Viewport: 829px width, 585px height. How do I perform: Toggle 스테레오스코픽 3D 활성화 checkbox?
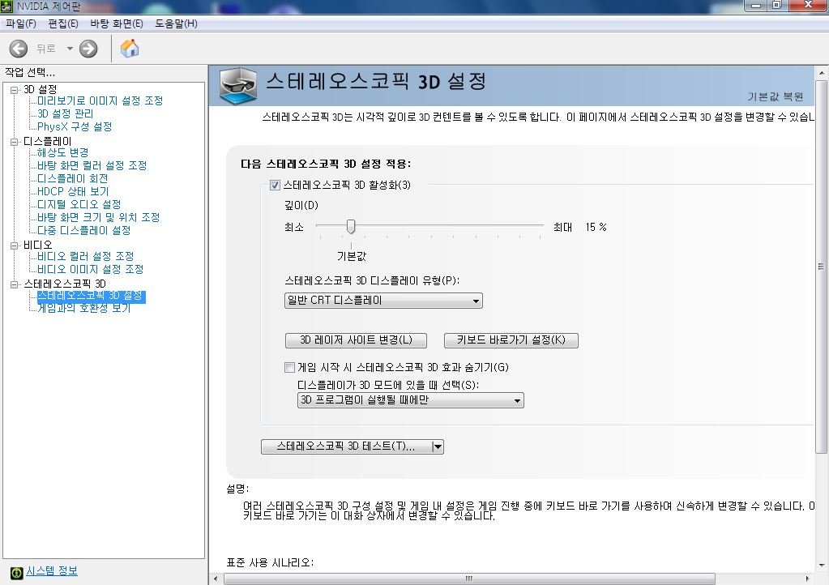point(275,185)
